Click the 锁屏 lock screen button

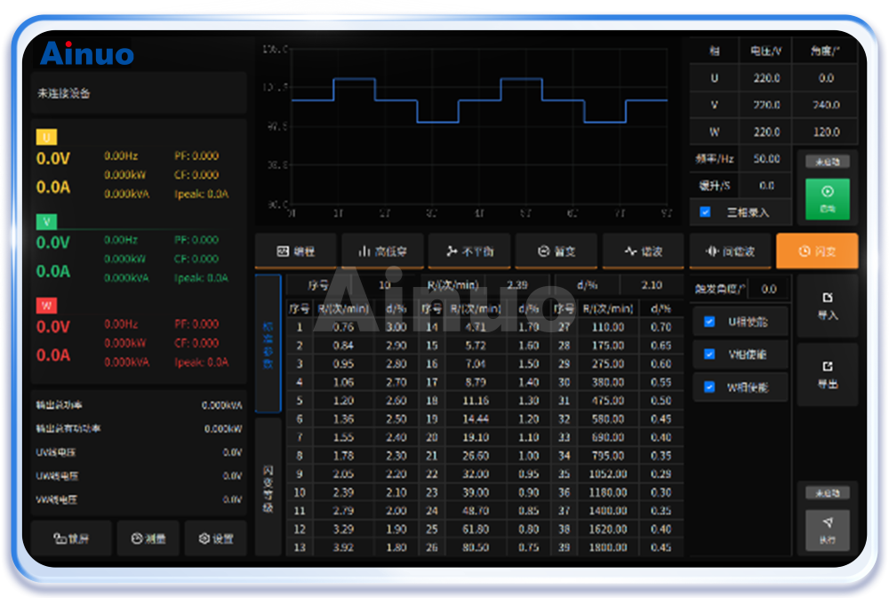(71, 538)
